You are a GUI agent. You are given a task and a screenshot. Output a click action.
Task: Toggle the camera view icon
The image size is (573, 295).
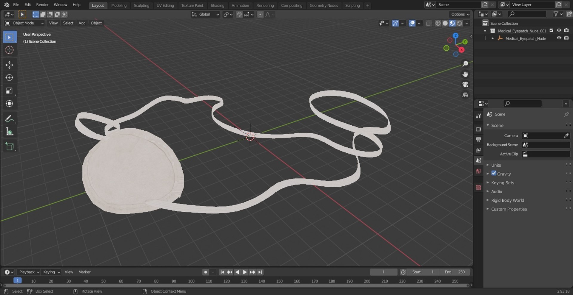465,85
